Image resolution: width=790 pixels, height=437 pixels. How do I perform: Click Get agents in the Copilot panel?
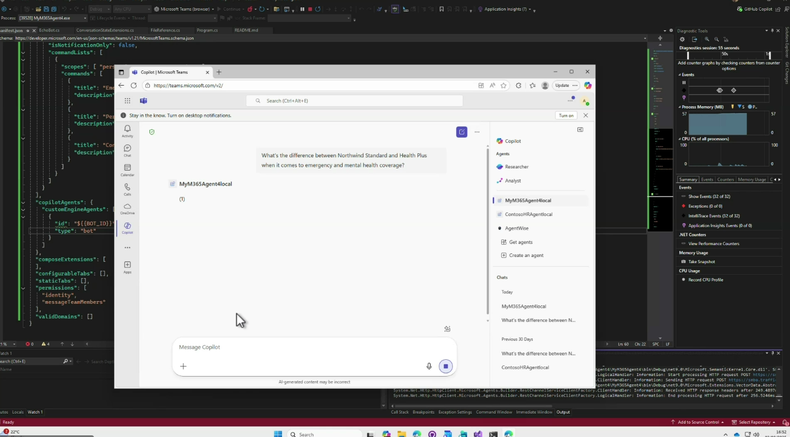[521, 242]
